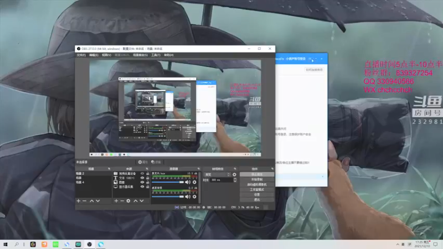Click the source Filters button
443x249 pixels.
(156, 162)
